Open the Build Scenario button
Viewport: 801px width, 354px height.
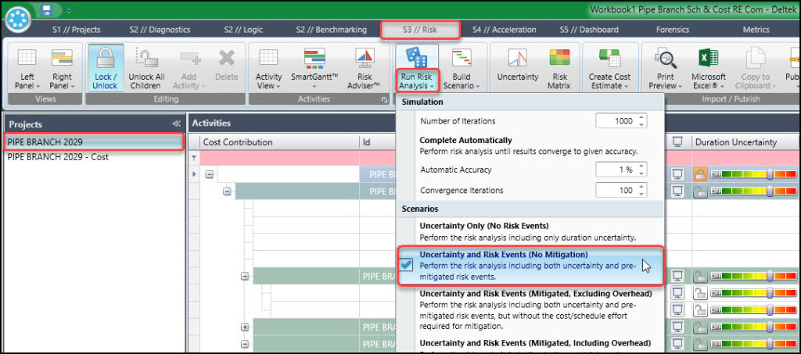point(462,68)
